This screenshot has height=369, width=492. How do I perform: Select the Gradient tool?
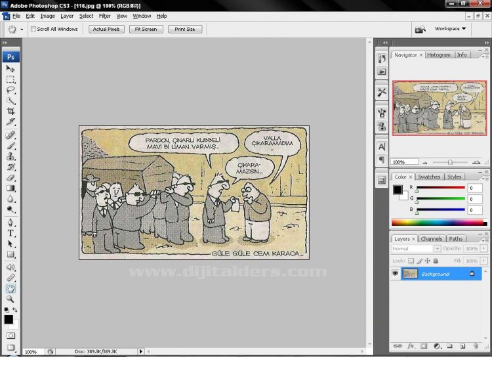[10, 188]
